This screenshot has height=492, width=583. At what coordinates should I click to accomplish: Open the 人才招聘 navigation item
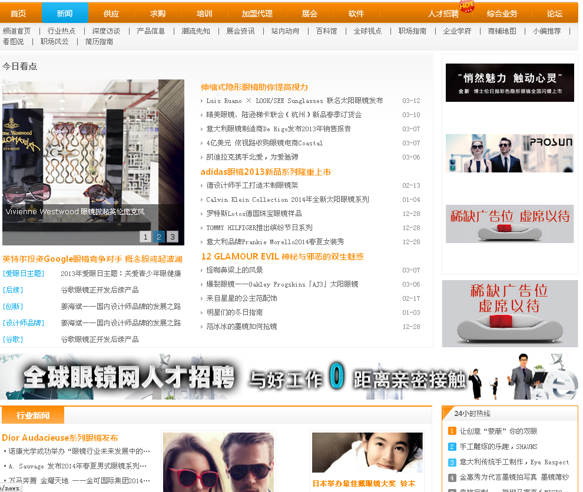443,14
